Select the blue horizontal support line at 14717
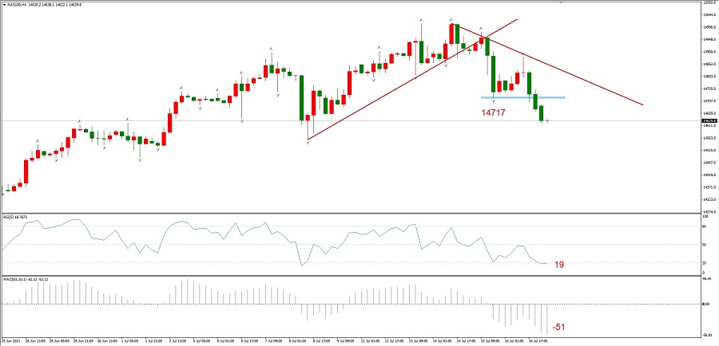The image size is (719, 346). (x=522, y=97)
